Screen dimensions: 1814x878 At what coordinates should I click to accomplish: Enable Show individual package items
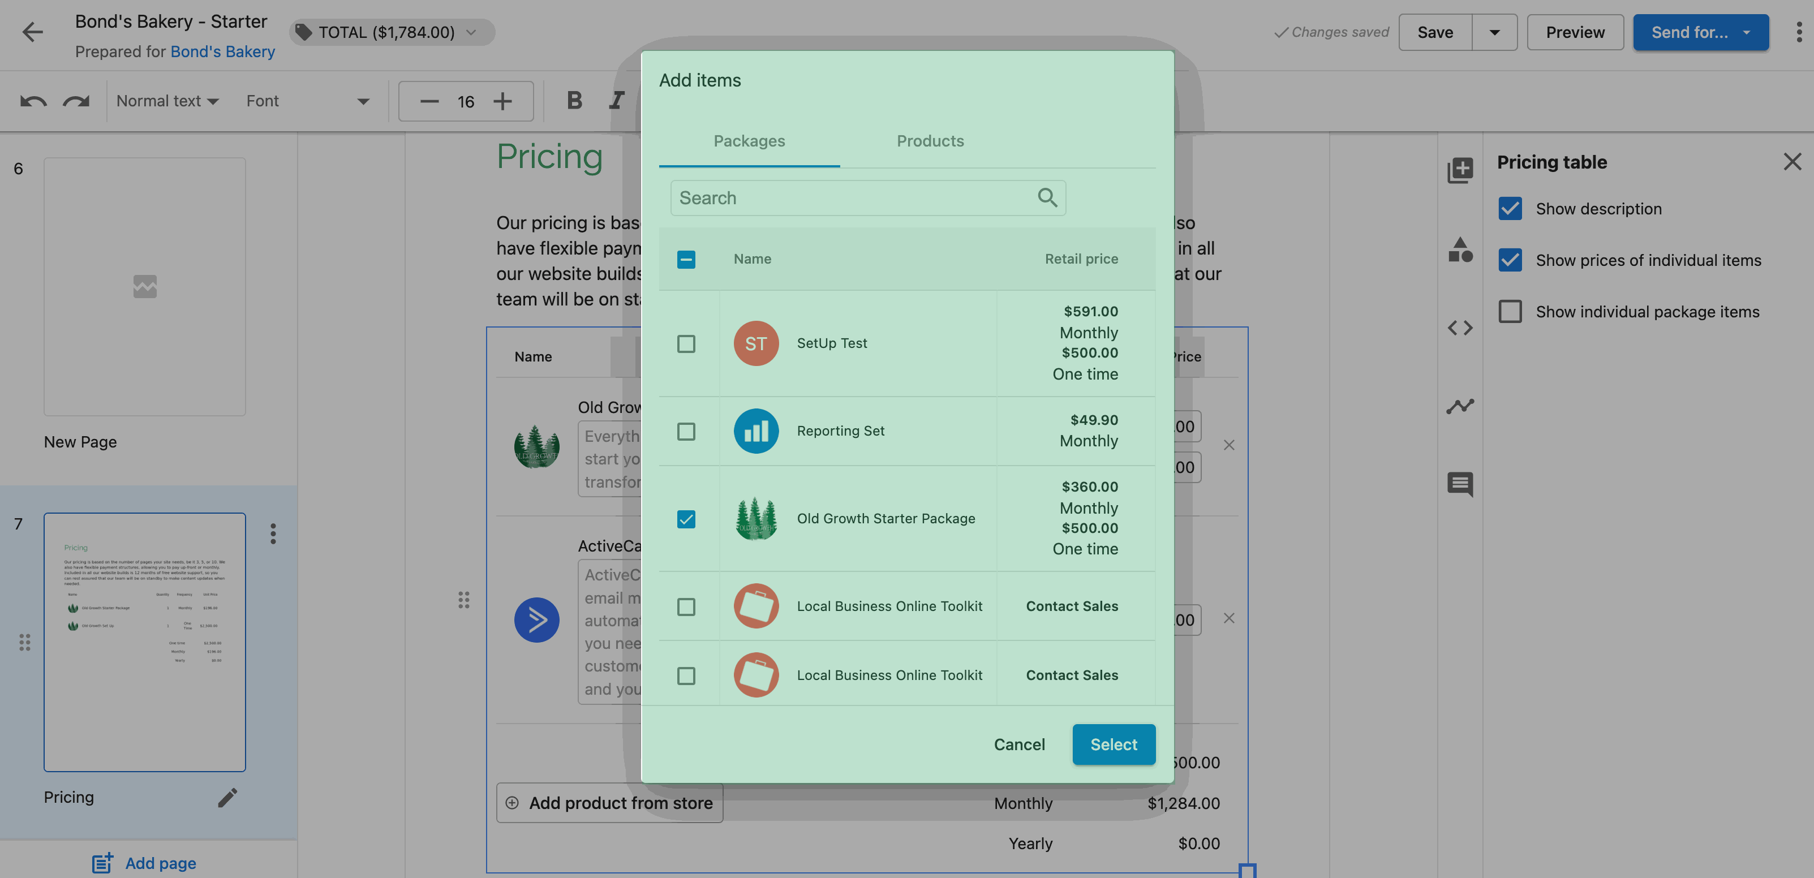1510,311
